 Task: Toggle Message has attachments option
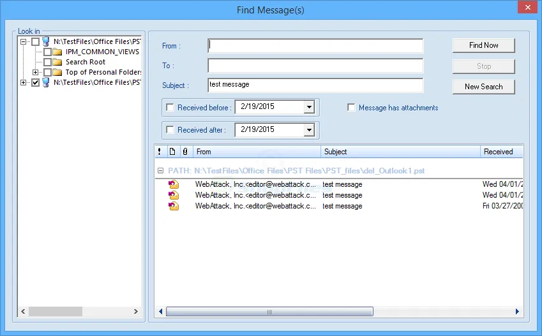point(351,107)
